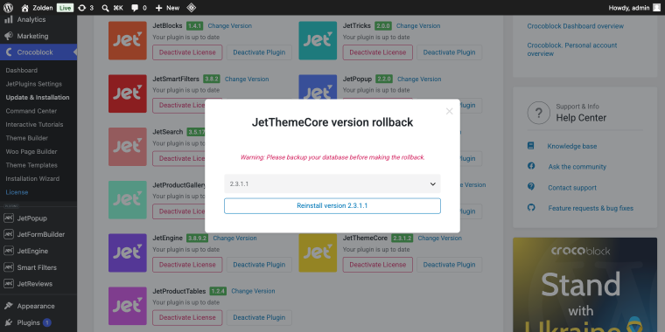Click Change Version for JetBlocks

click(229, 26)
